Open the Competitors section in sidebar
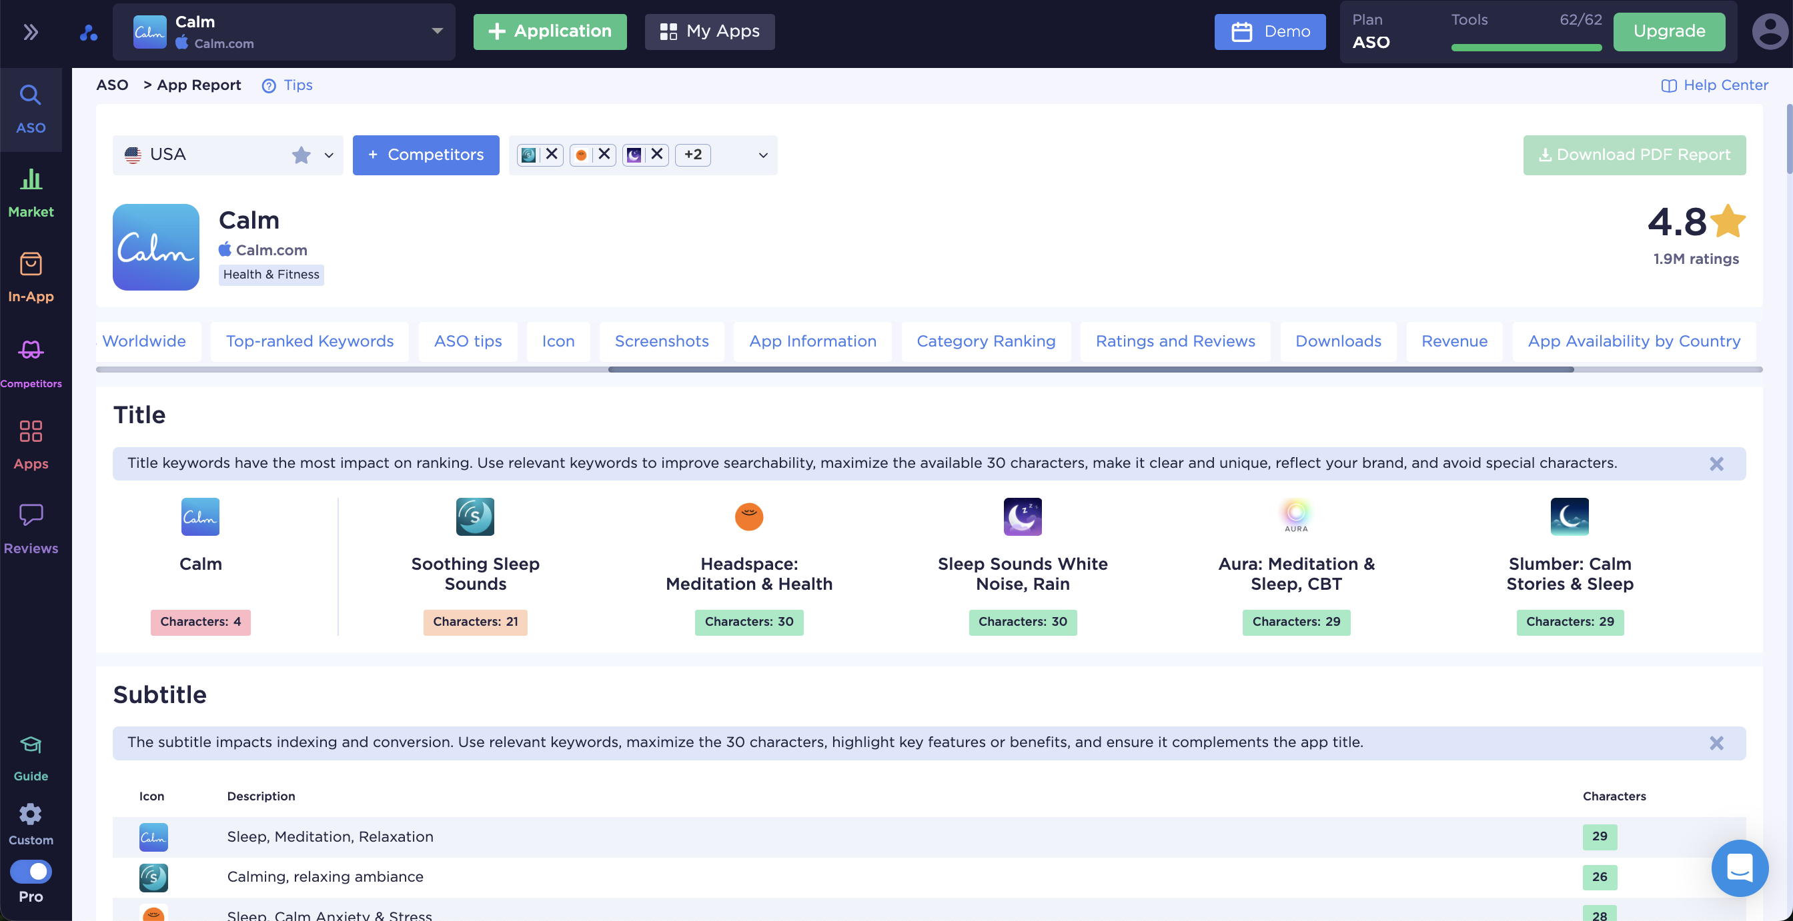 [x=31, y=363]
